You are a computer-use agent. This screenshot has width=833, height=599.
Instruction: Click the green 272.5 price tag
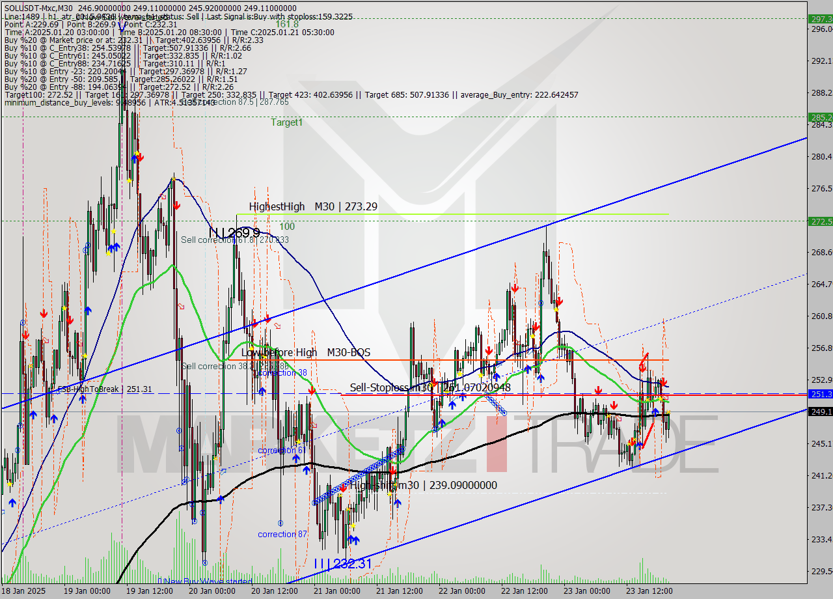[x=821, y=221]
